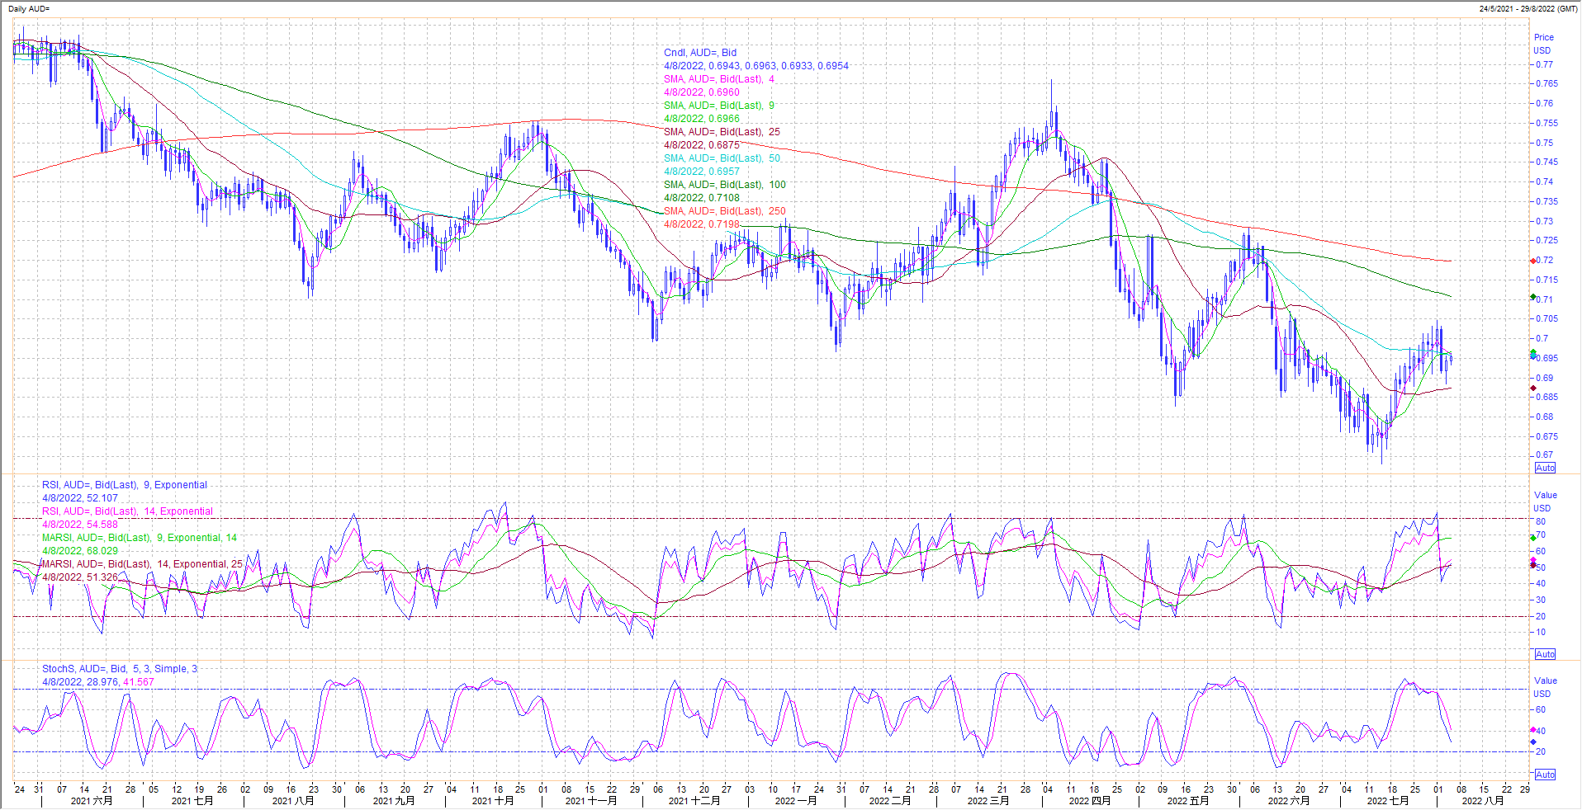Image resolution: width=1582 pixels, height=810 pixels.
Task: Click the 'Value USD' label on StochS axis
Action: 1545,687
